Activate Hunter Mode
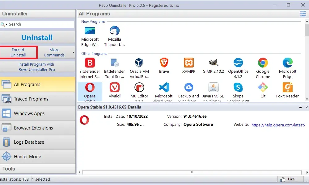Image resolution: width=309 pixels, height=185 pixels. [x=37, y=157]
